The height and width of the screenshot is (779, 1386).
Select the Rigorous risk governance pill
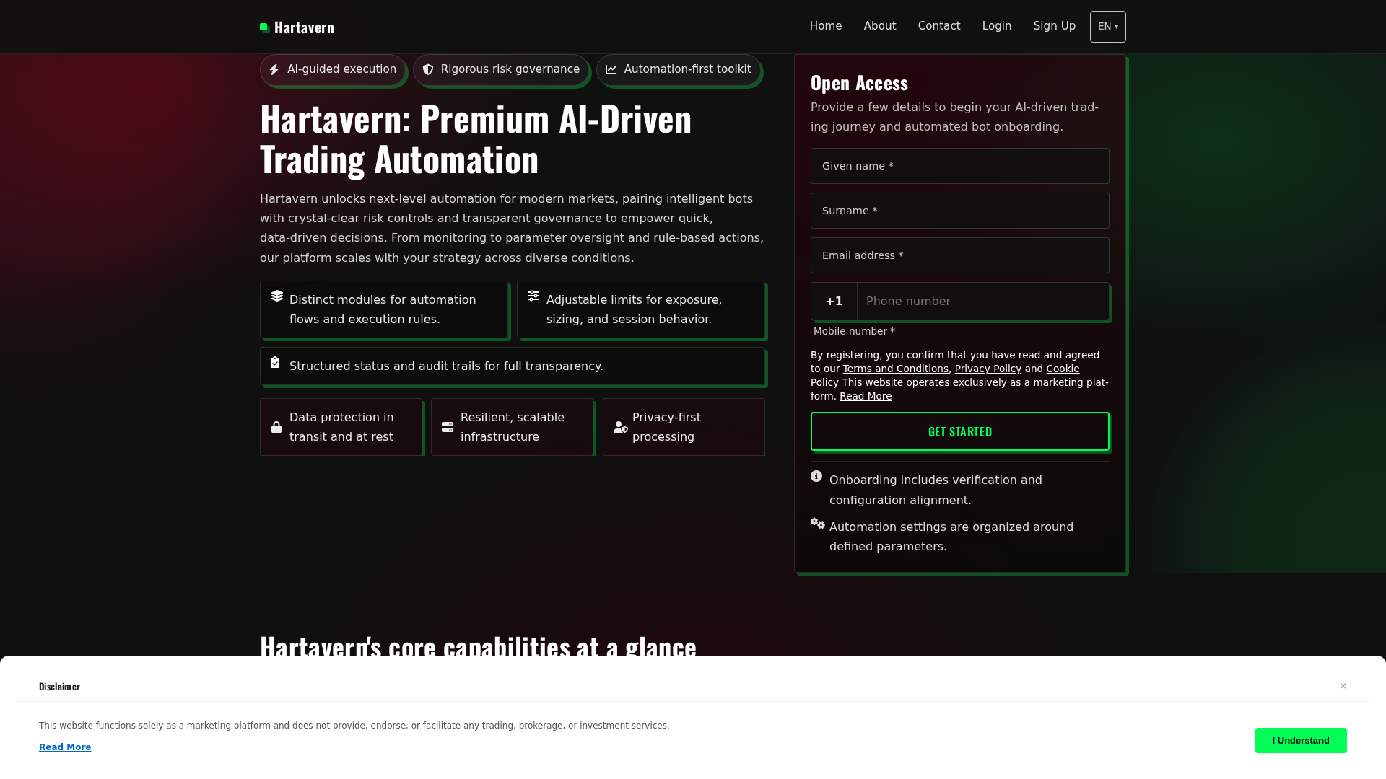tap(501, 70)
